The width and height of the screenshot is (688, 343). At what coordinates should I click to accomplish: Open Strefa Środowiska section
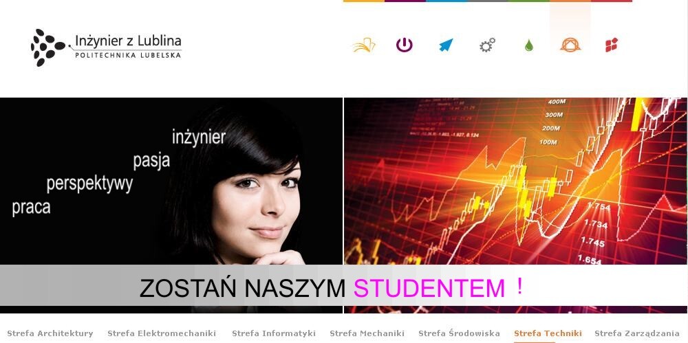459,333
